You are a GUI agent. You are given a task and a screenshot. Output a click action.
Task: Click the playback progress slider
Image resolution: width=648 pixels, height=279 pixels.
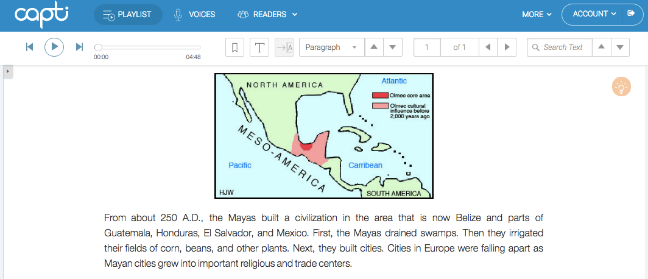tap(147, 48)
